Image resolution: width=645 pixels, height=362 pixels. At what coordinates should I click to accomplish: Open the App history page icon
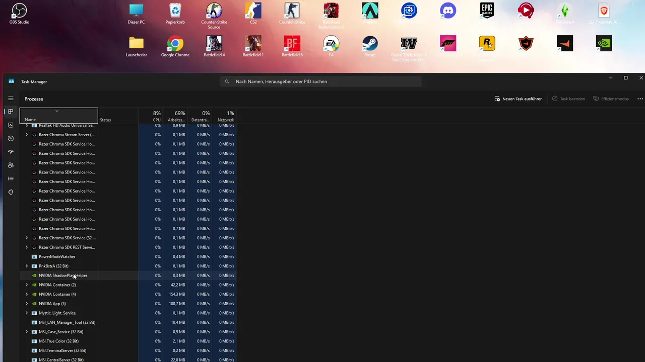click(11, 138)
